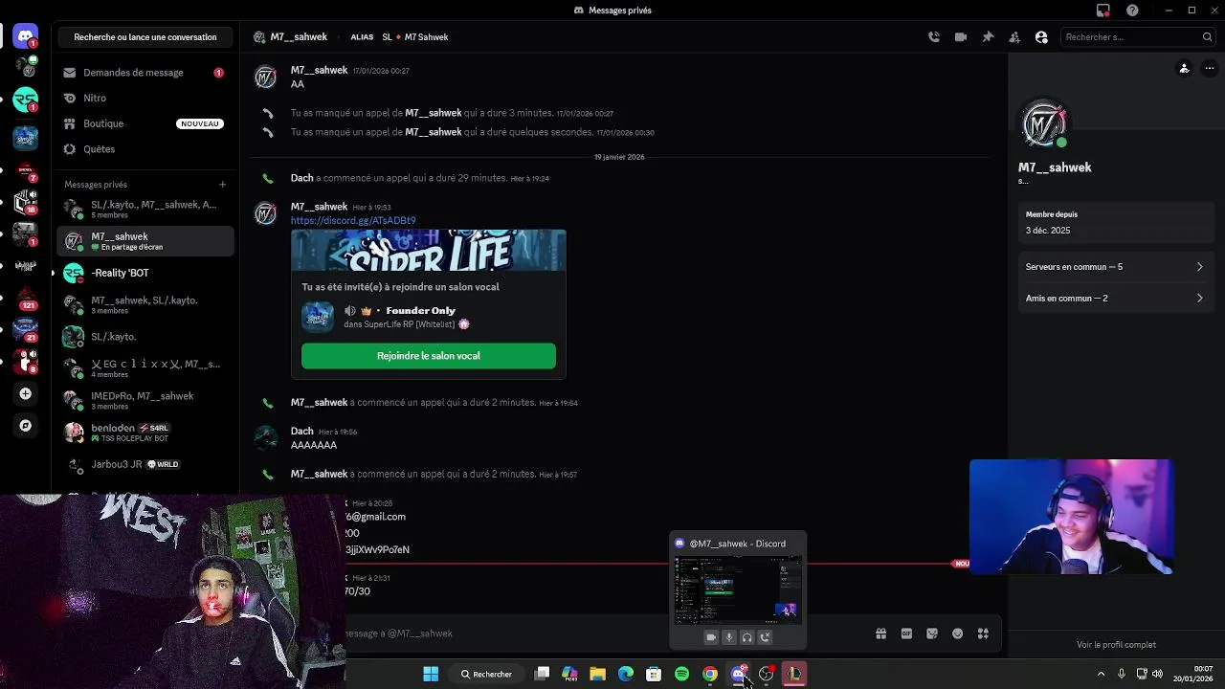This screenshot has height=689, width=1225.
Task: Open the IMEDeRo, M7__sahwek group
Action: pyautogui.click(x=145, y=401)
